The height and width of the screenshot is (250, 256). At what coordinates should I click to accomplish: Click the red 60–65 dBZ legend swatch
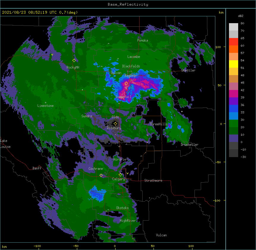pyautogui.click(x=233, y=42)
